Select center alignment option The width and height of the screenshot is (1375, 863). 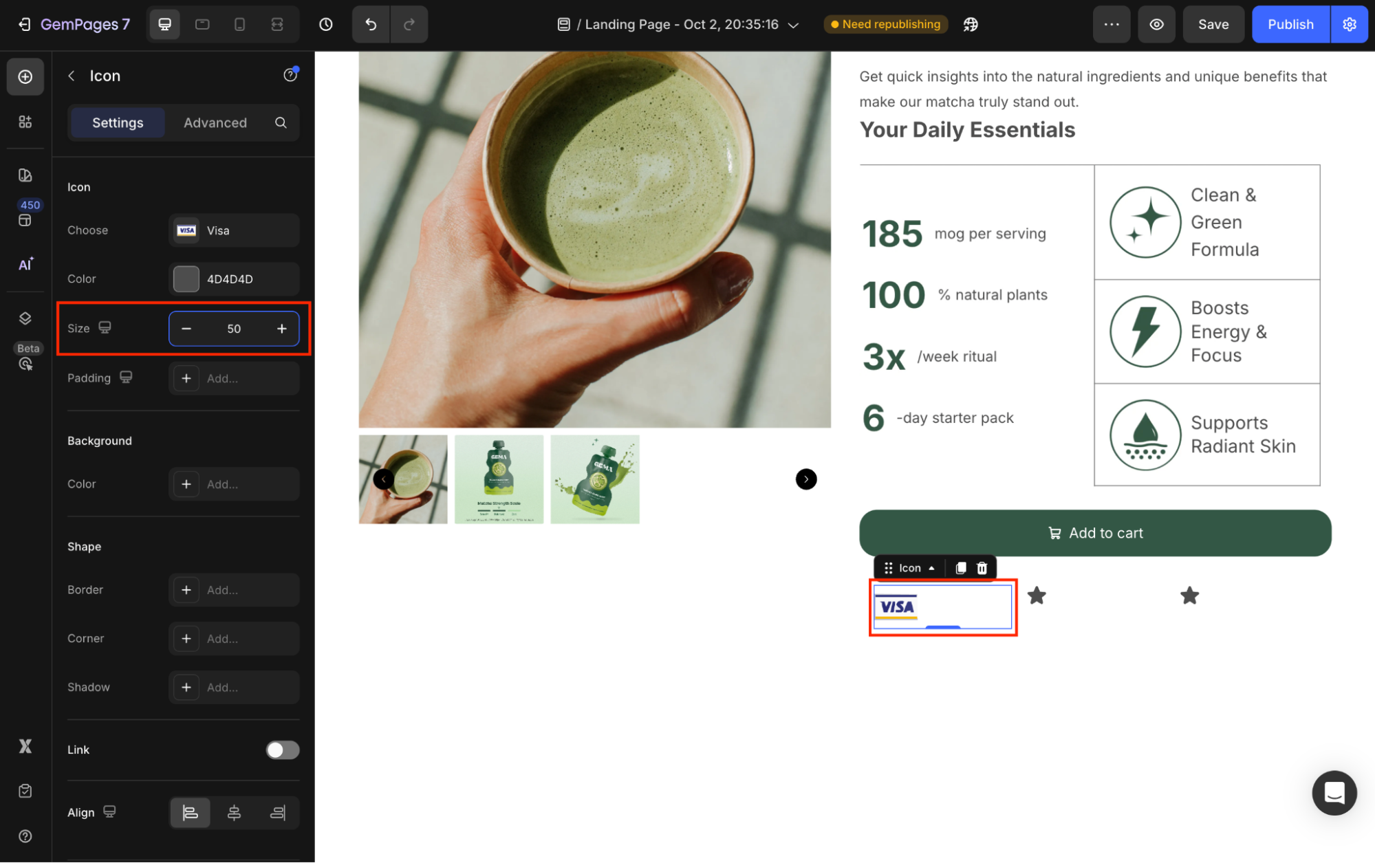coord(234,813)
